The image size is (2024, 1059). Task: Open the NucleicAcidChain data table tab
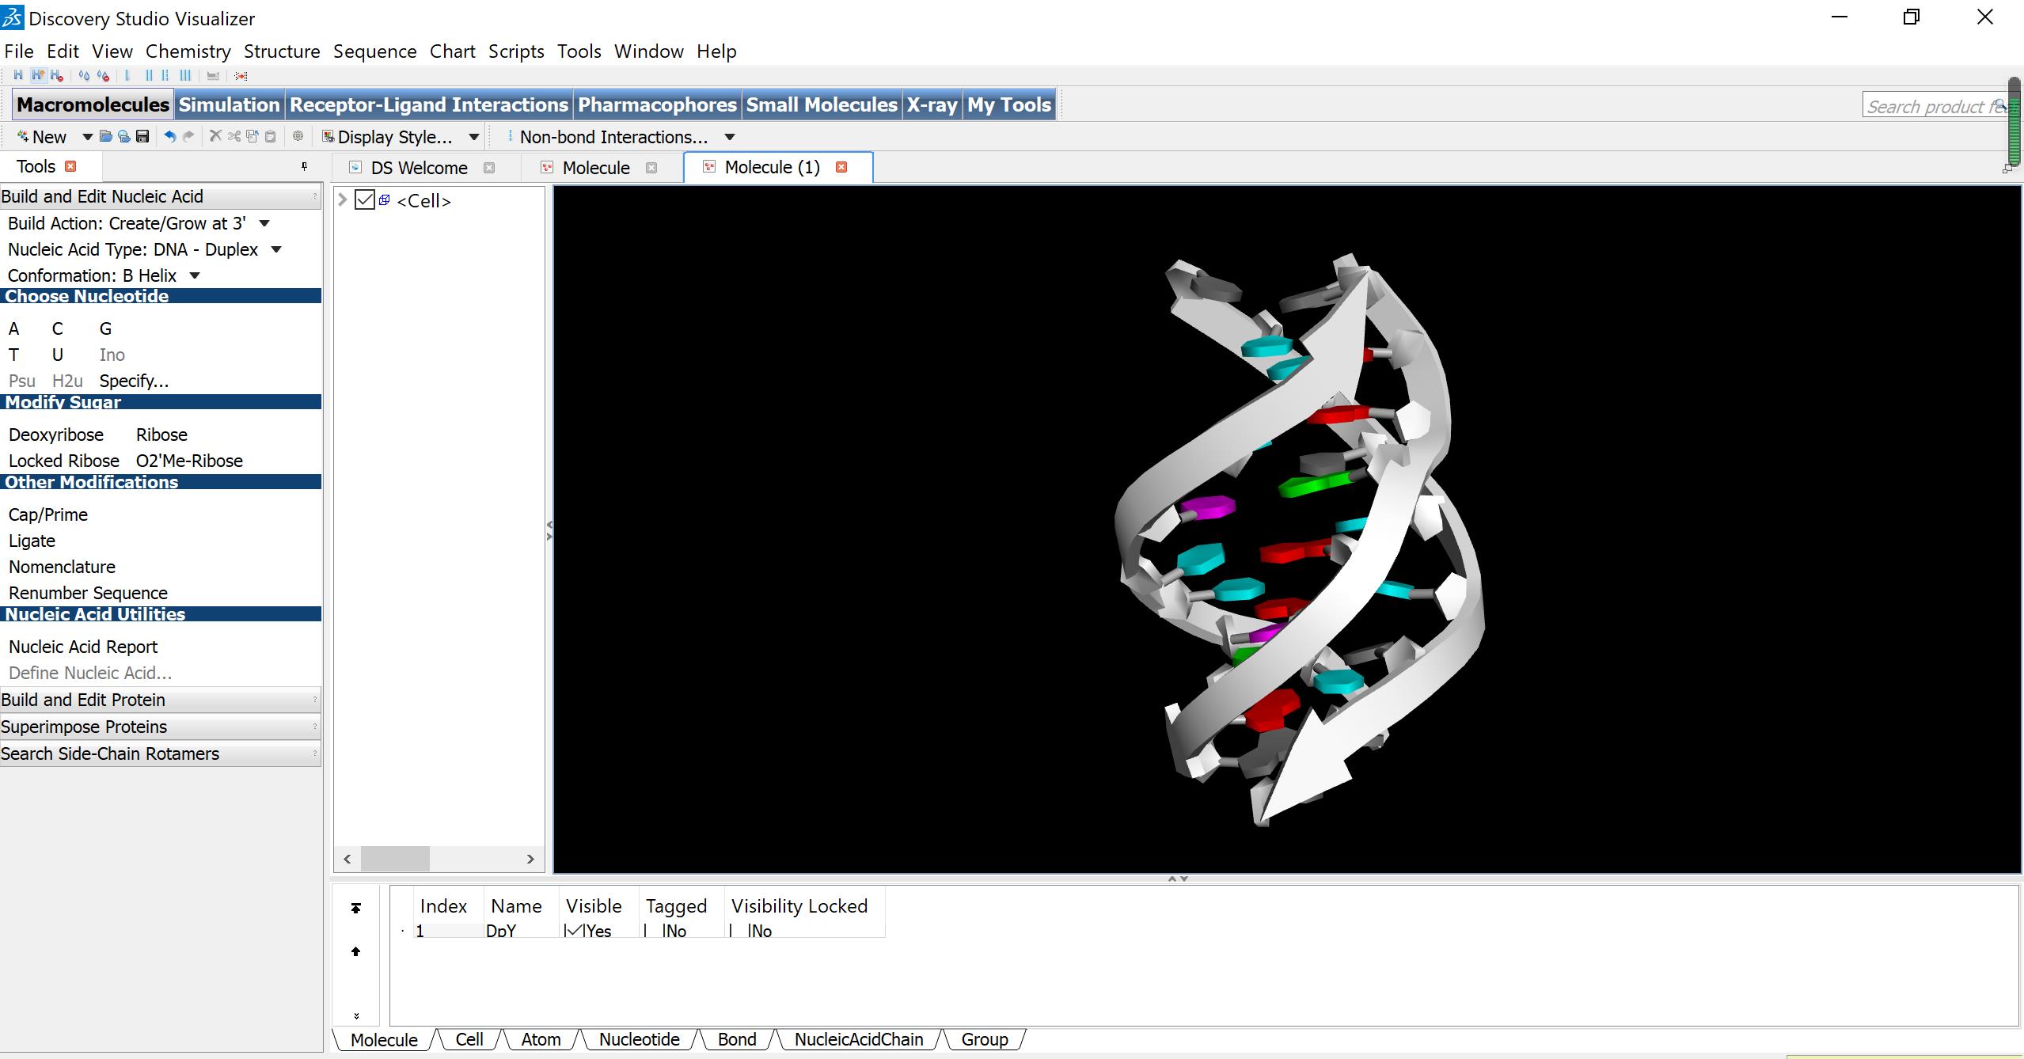pyautogui.click(x=858, y=1039)
